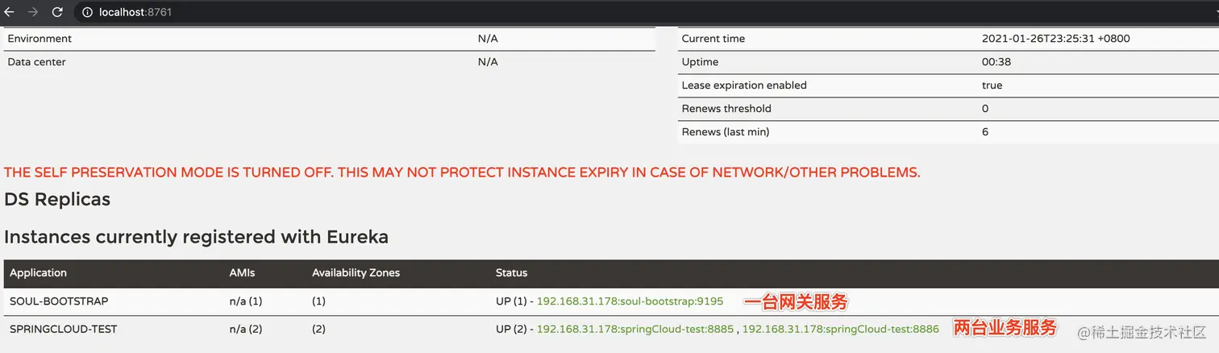Open the soul-bootstrap:9195 instance link
This screenshot has height=353, width=1219.
point(630,301)
